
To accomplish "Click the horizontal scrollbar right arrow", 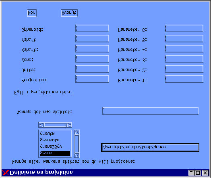I will [x=69, y=125].
